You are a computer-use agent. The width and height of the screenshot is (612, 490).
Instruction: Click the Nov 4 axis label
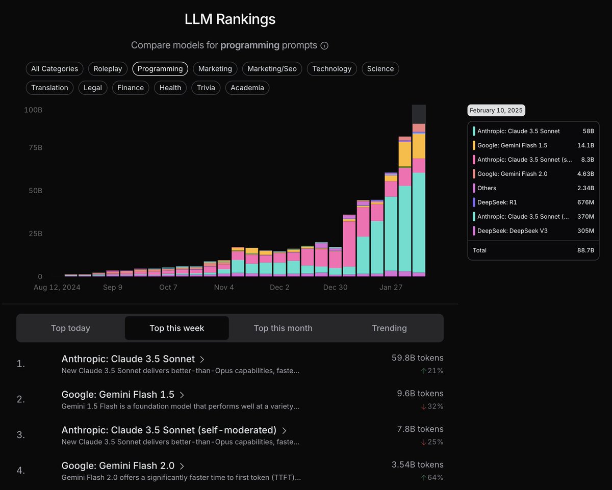pos(224,287)
